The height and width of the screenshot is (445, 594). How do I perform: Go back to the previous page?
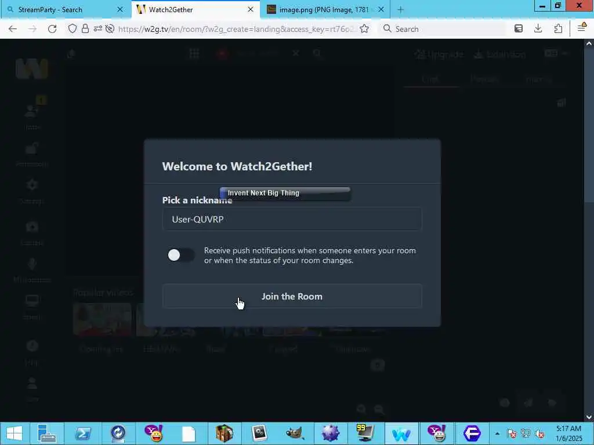[x=13, y=29]
